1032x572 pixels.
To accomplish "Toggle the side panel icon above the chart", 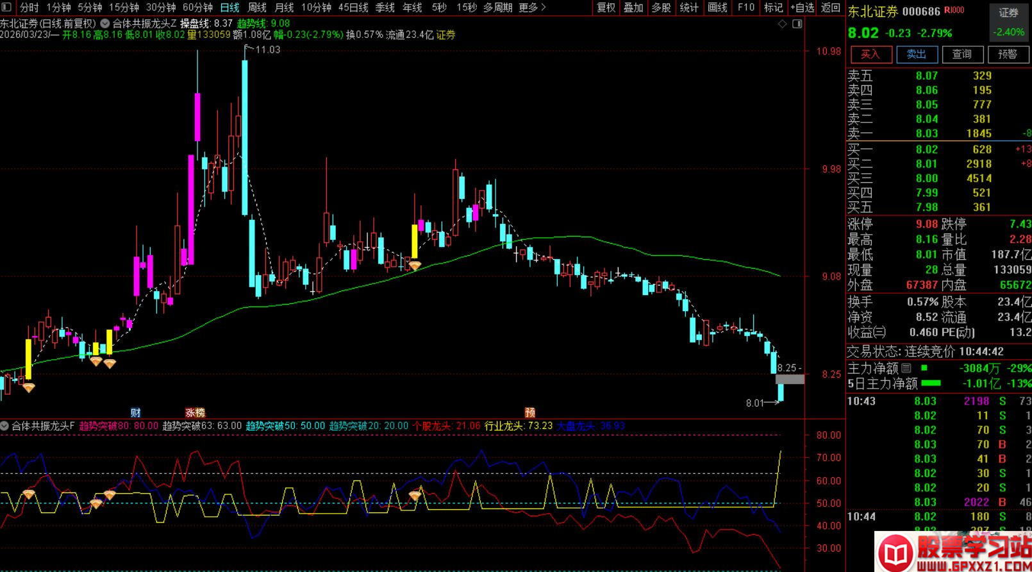I will (x=797, y=24).
